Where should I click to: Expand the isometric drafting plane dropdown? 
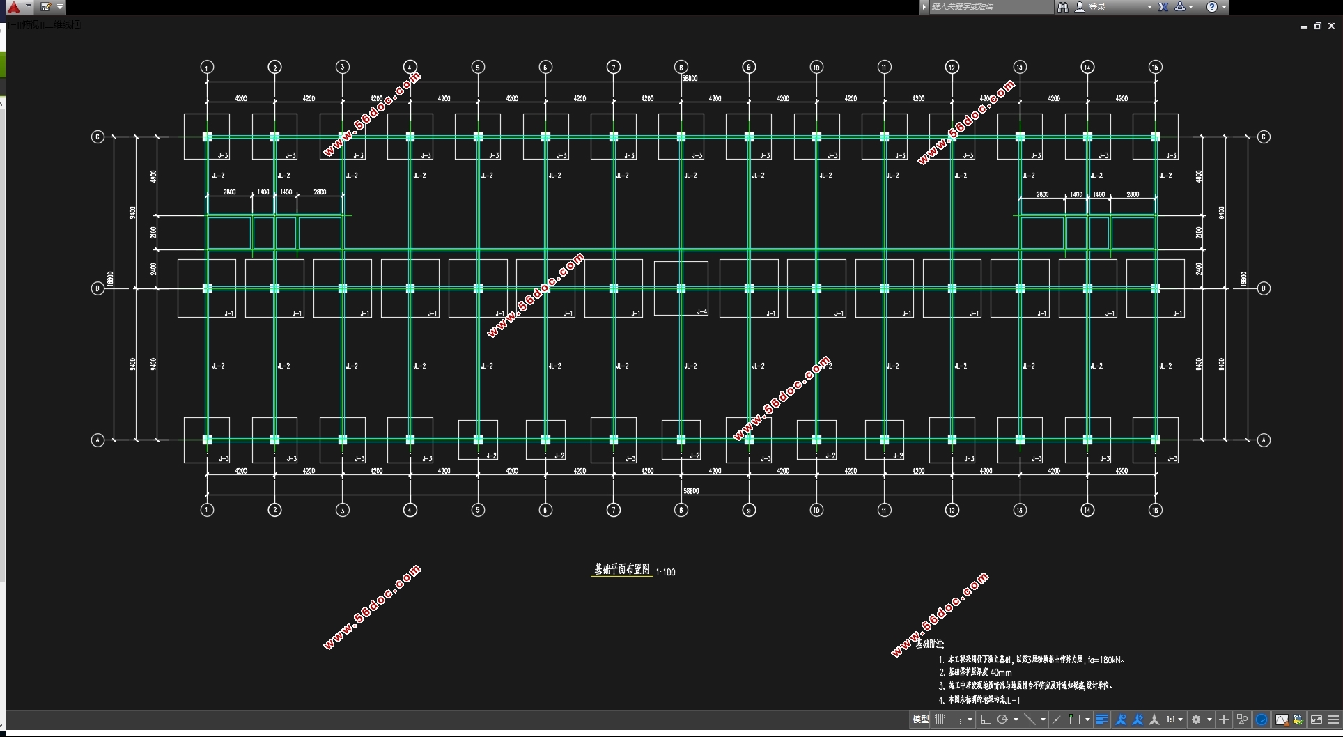1043,720
